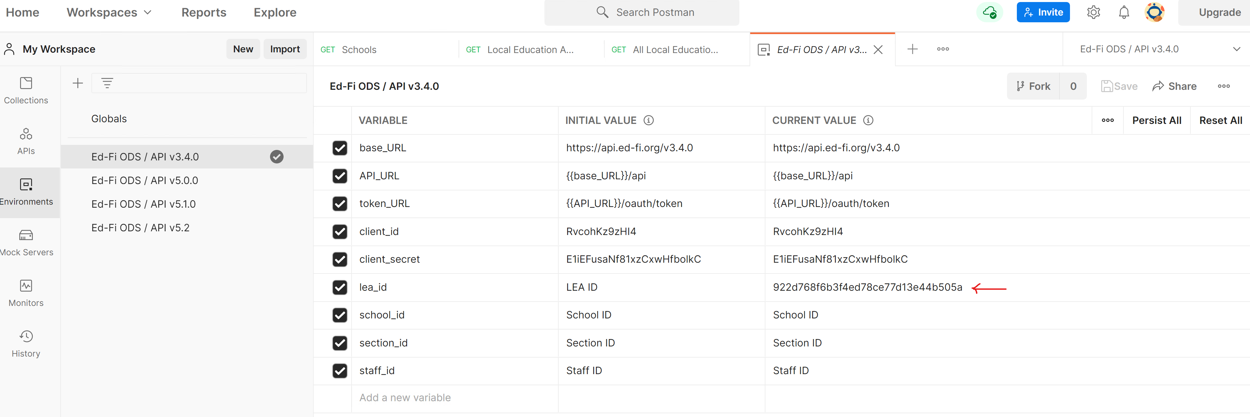
Task: Click Add a new variable field
Action: click(455, 398)
